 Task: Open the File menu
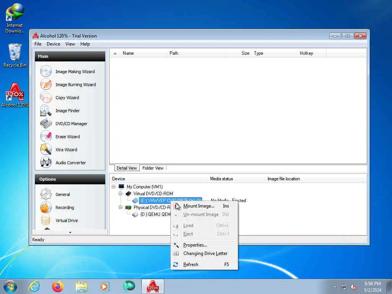38,44
